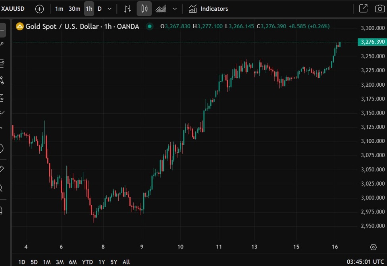Click the open-in-new-window icon top right

[363, 8]
